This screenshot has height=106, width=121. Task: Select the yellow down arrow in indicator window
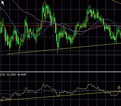tap(119, 88)
